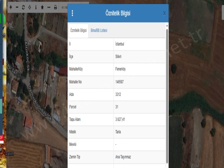This screenshot has height=168, width=224.
Task: Zoom in using the plus icon
Action: point(11,7)
